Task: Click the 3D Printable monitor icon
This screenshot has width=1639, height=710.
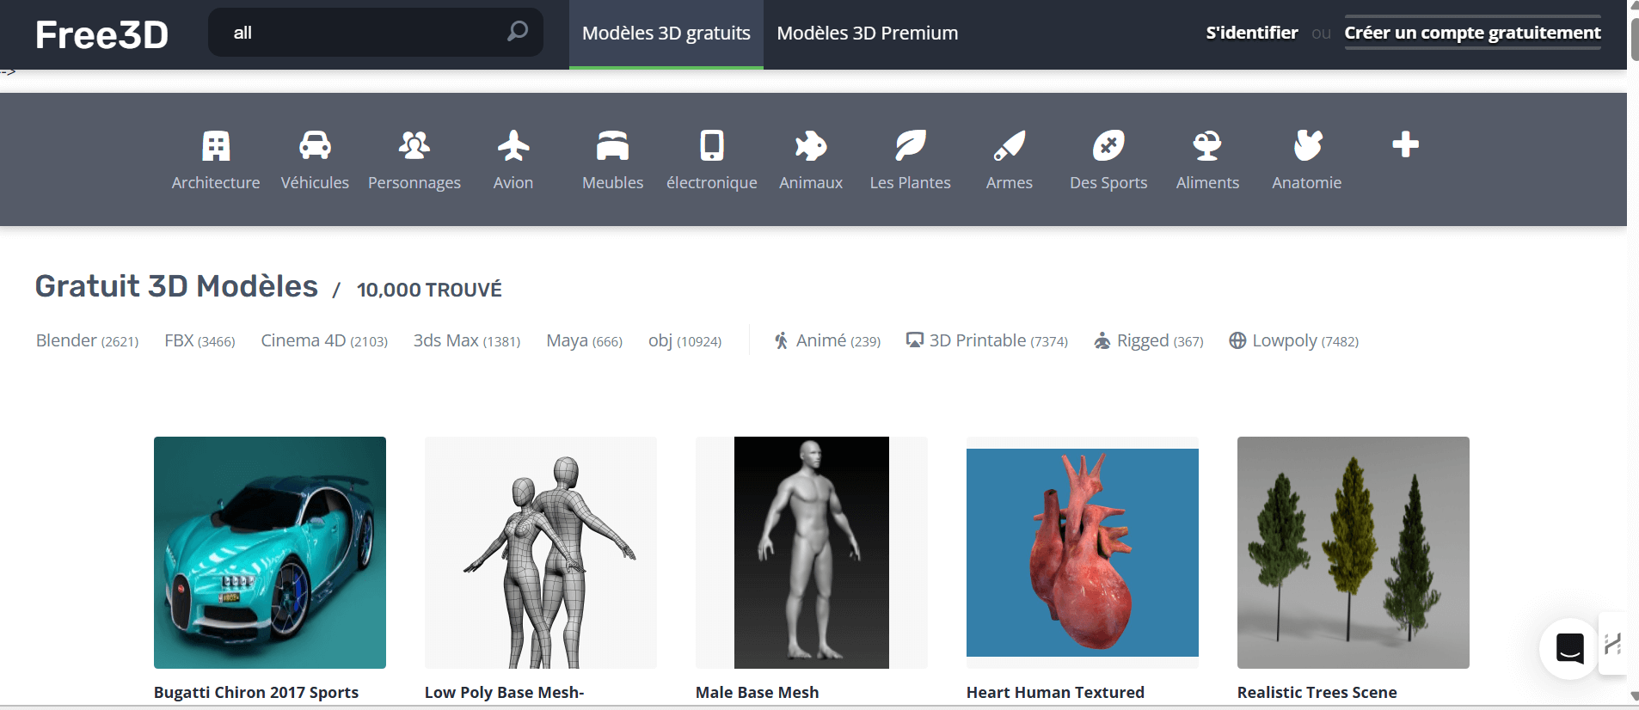Action: coord(915,340)
